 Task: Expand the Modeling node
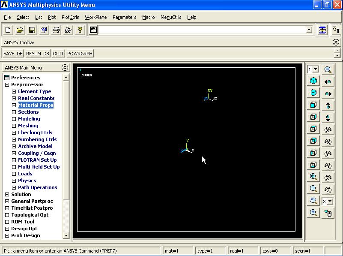pos(14,119)
